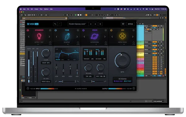The width and height of the screenshot is (186, 117).
Task: Click the Focus 5.2 kHz value field
Action: (46, 82)
